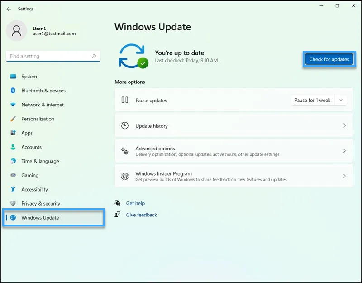Click the Advanced options title text

[155, 149]
